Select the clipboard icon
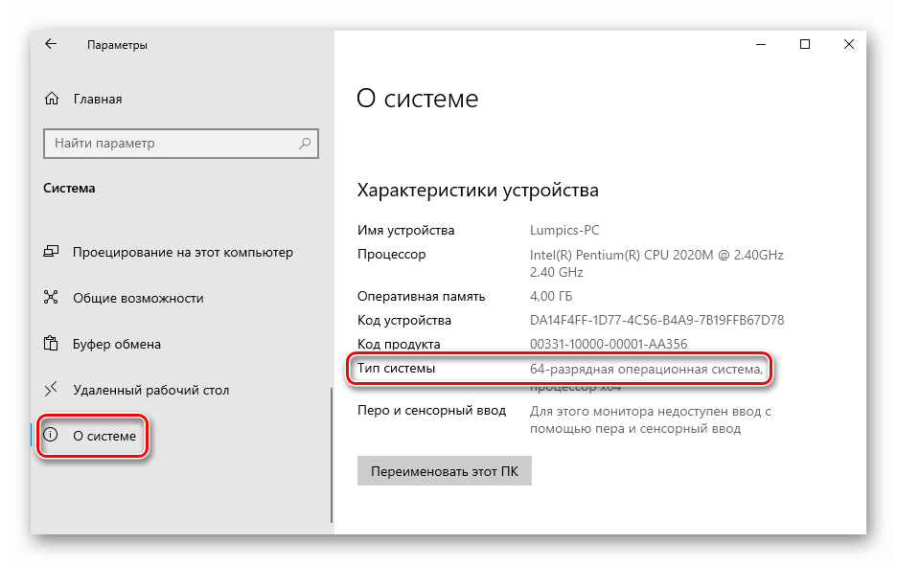This screenshot has height=565, width=897. click(x=51, y=343)
